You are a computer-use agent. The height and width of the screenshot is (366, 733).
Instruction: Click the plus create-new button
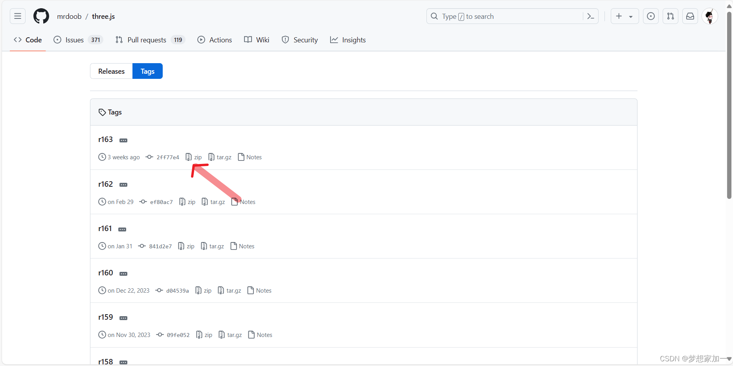pyautogui.click(x=619, y=16)
